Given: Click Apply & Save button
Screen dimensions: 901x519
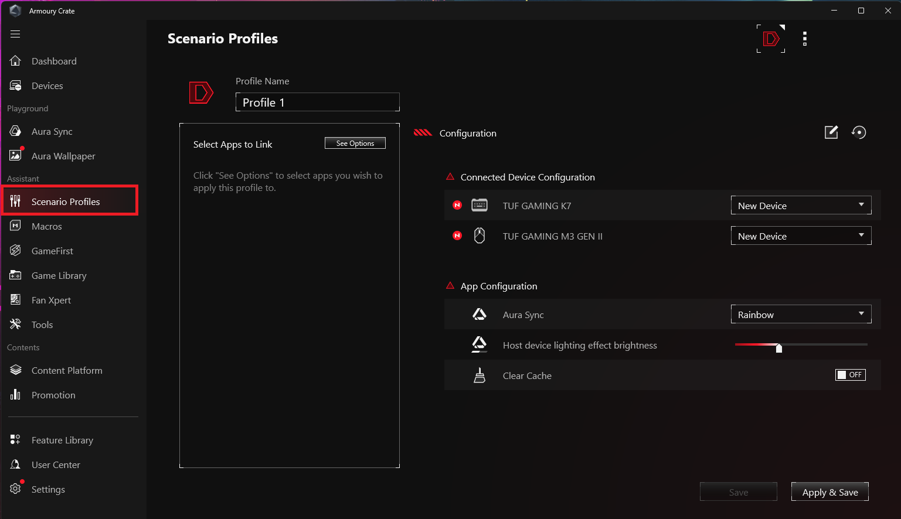Looking at the screenshot, I should point(830,492).
